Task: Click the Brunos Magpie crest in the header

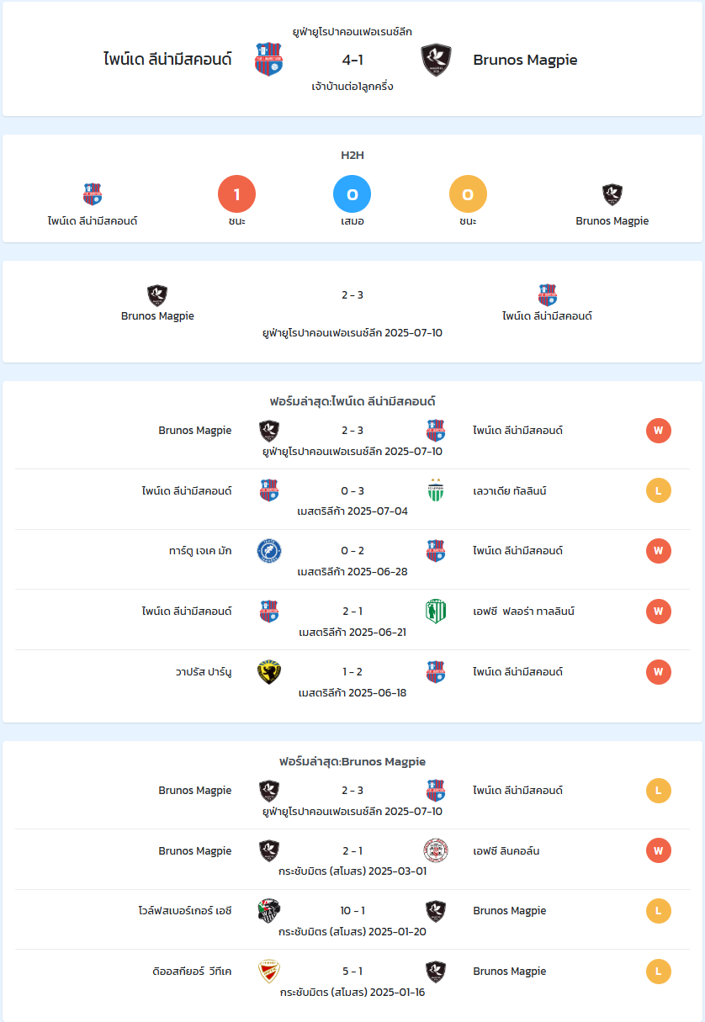Action: coord(436,60)
